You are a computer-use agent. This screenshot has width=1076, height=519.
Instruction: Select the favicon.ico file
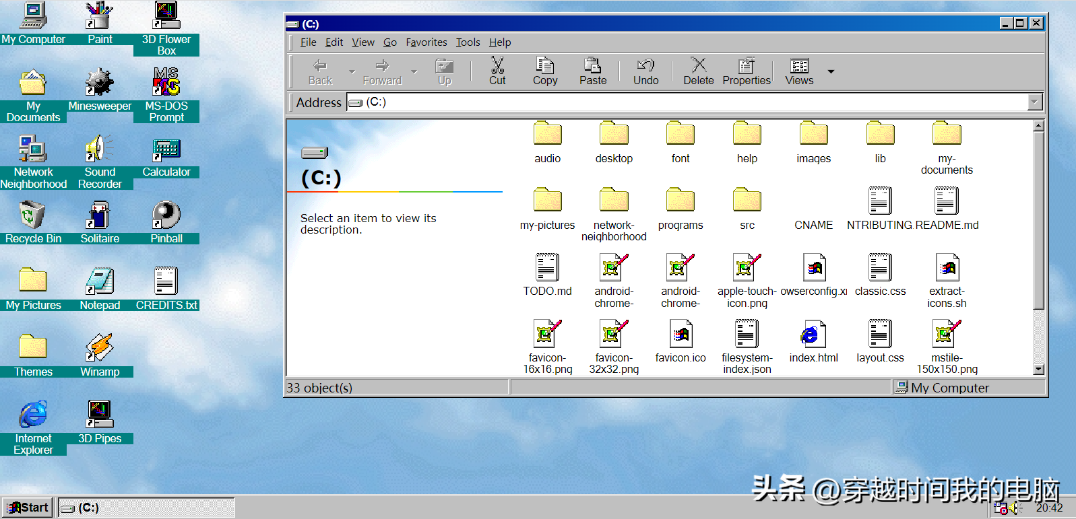click(x=681, y=342)
